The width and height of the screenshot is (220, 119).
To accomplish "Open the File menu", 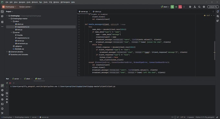I will coord(7,2).
